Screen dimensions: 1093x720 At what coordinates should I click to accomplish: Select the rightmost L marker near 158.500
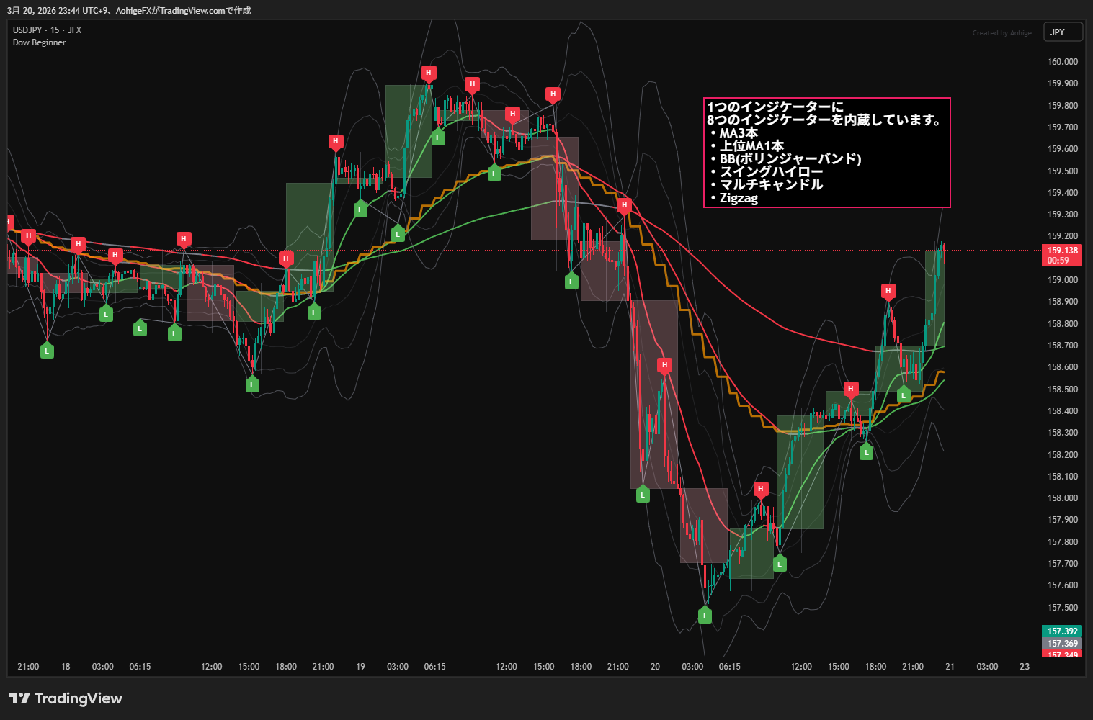pos(904,395)
